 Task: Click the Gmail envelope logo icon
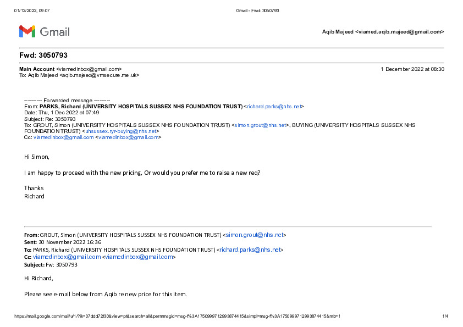[x=27, y=31]
